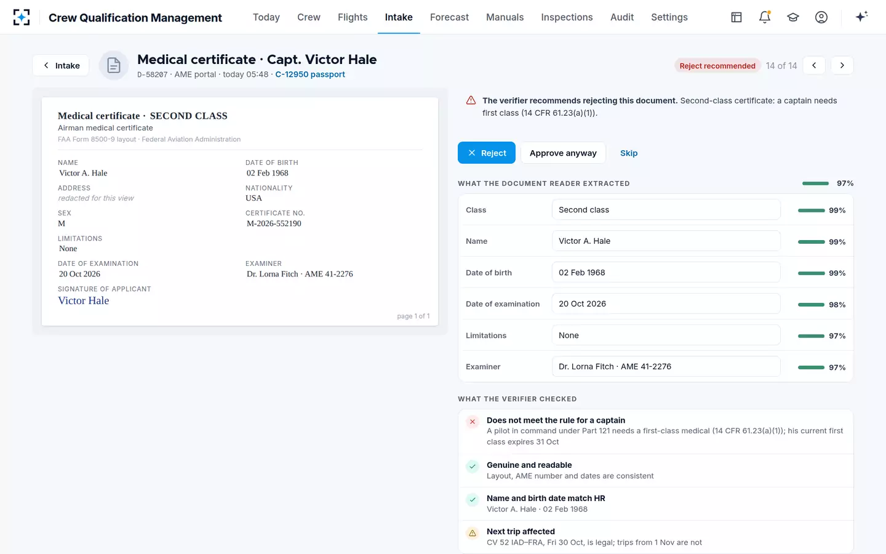
Task: Switch to the Today tab
Action: click(x=266, y=17)
